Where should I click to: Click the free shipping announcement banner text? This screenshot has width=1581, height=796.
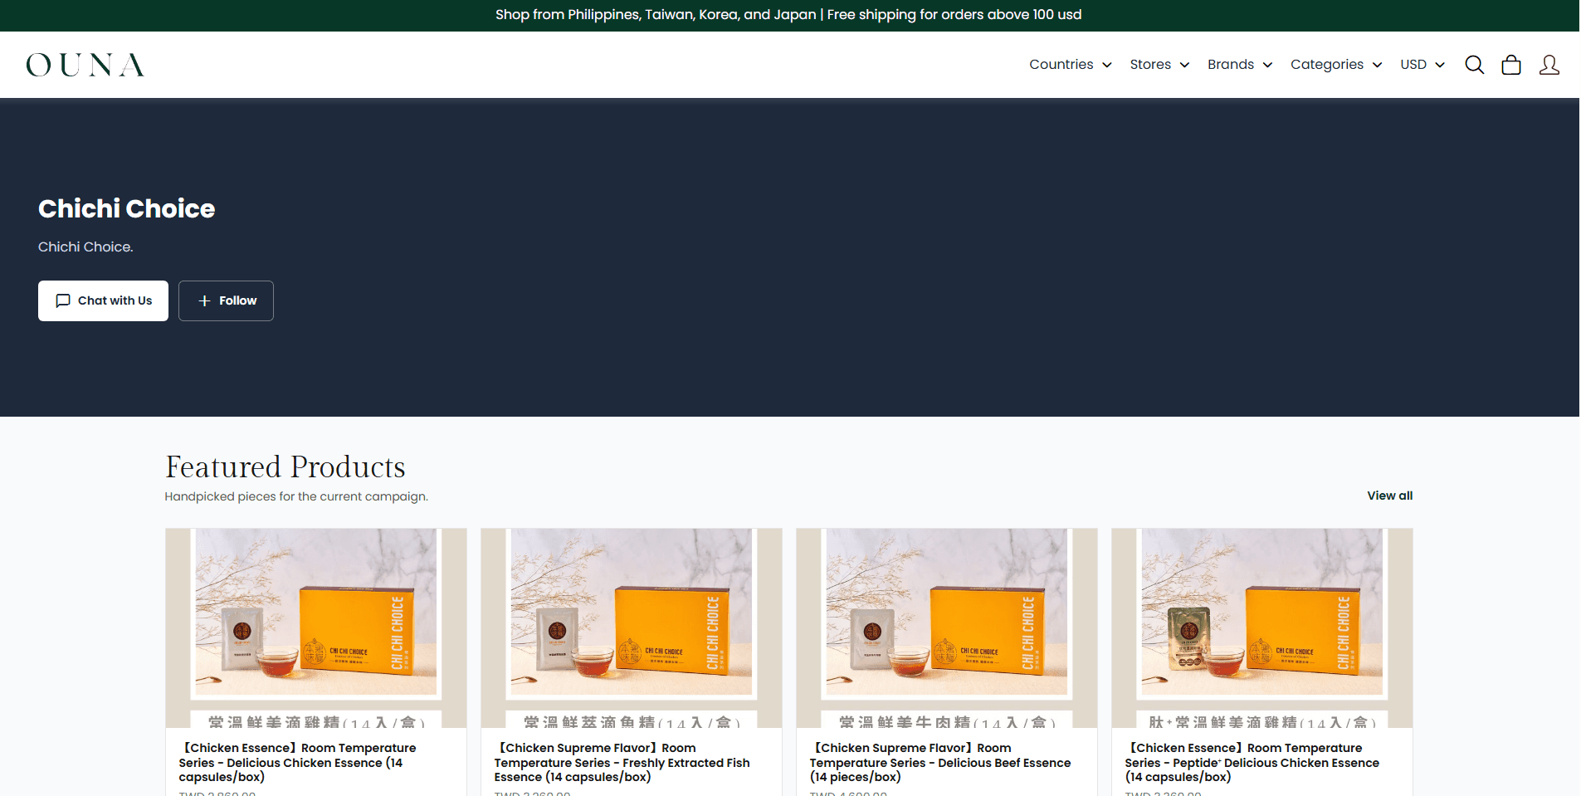click(788, 15)
